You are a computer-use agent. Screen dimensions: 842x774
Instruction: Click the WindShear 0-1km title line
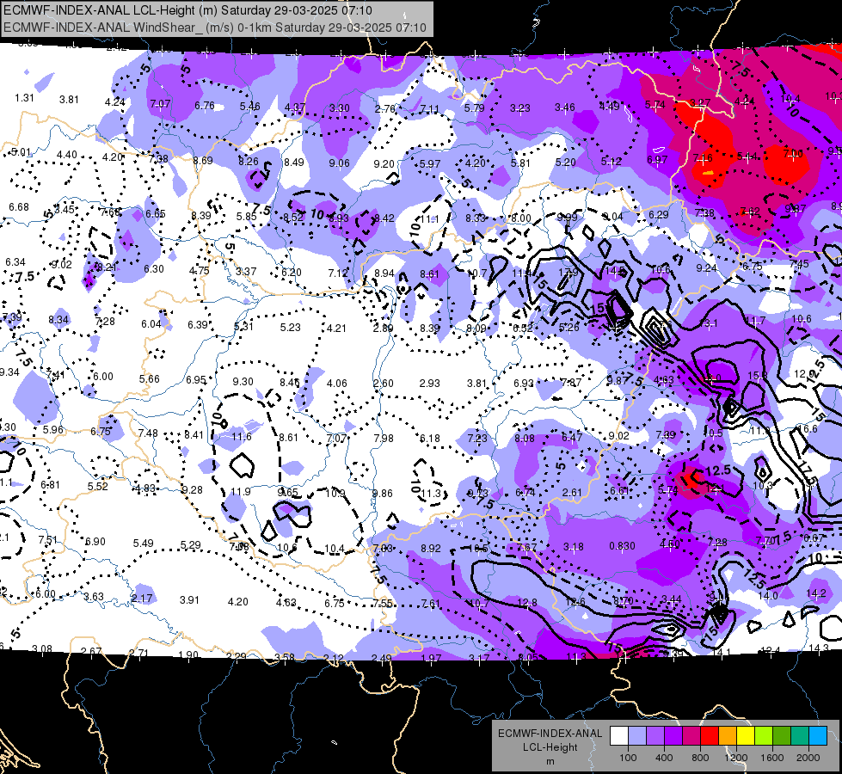point(215,28)
